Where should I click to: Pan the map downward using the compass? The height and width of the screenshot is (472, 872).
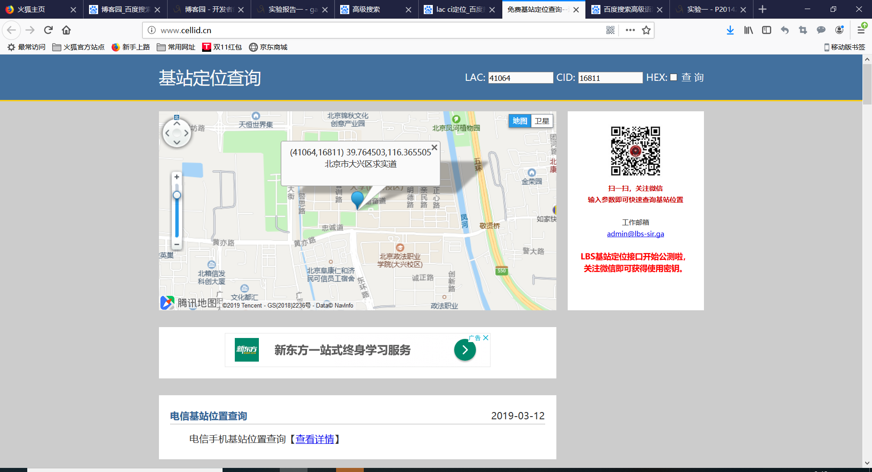[177, 142]
